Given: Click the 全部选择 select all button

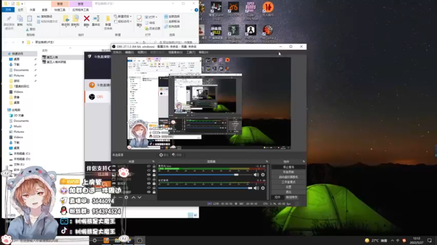Looking at the screenshot, I should pyautogui.click(x=172, y=16).
